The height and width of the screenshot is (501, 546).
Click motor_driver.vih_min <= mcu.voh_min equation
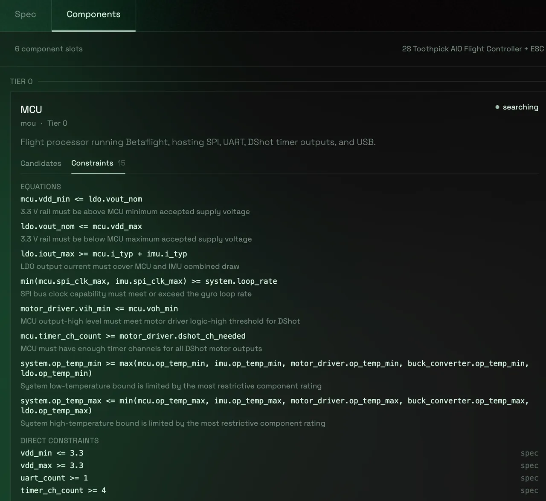click(x=99, y=308)
